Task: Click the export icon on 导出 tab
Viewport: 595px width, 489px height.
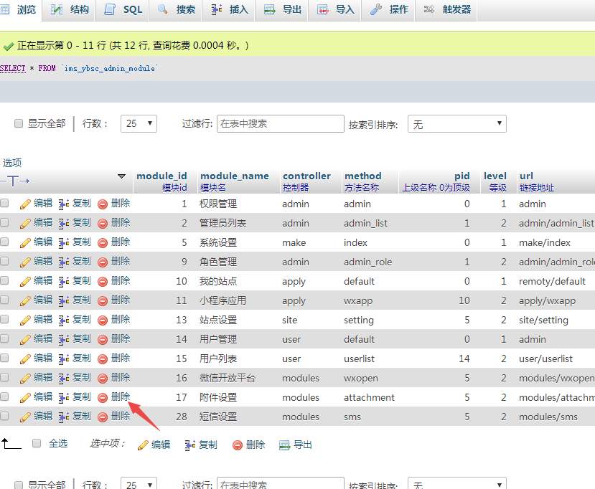Action: [269, 9]
